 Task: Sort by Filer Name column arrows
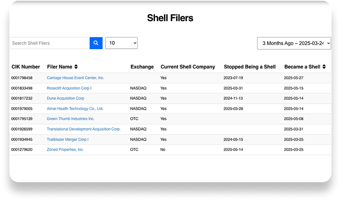[x=76, y=67]
